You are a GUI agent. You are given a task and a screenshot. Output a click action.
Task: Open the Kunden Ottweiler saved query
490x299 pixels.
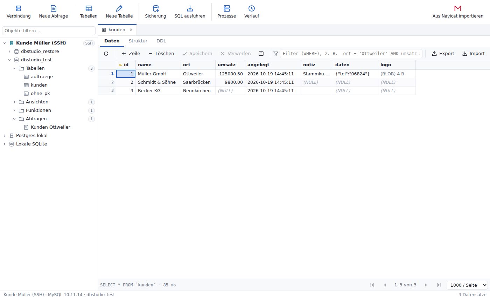pos(50,127)
